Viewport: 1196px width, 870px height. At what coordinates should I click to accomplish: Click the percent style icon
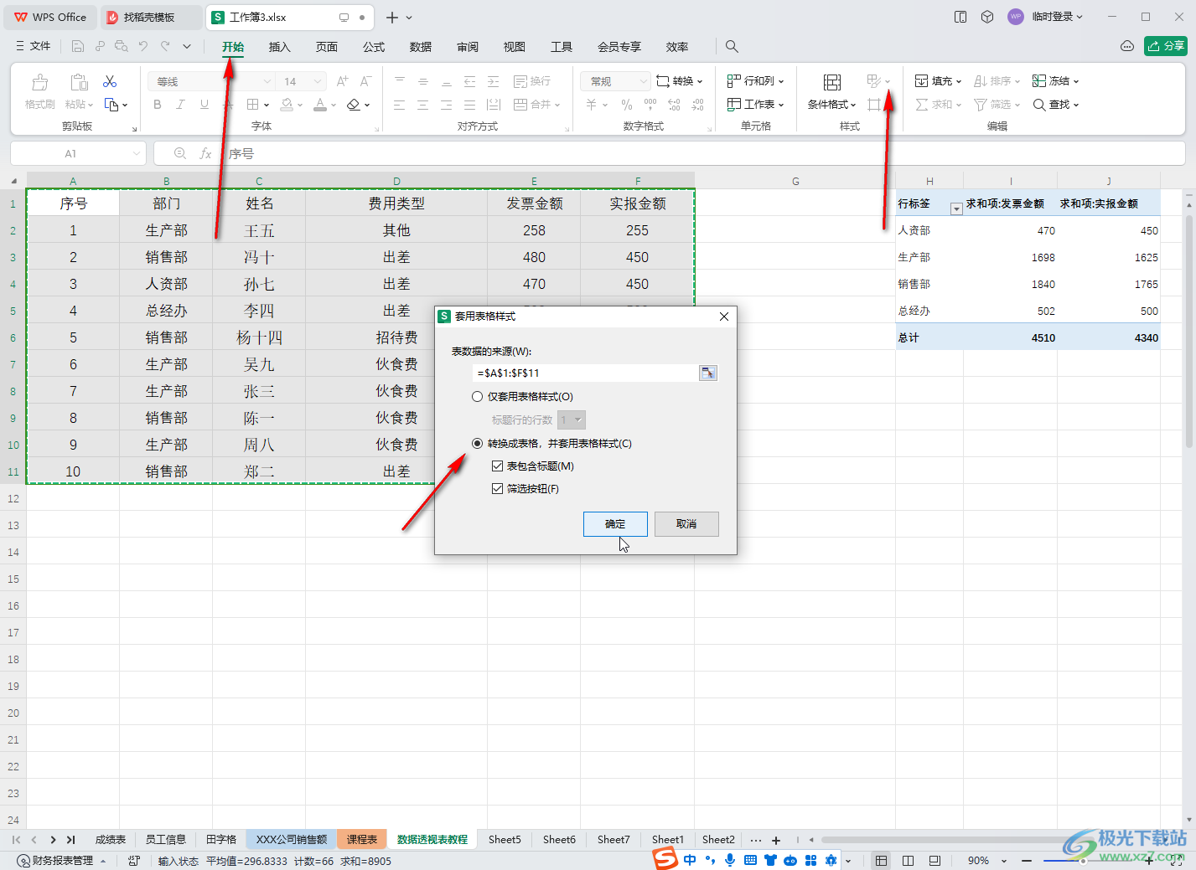point(627,105)
